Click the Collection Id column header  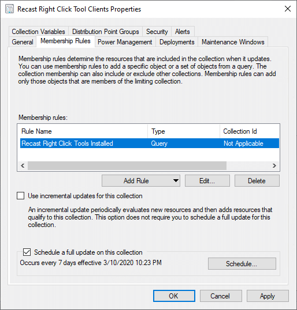250,131
